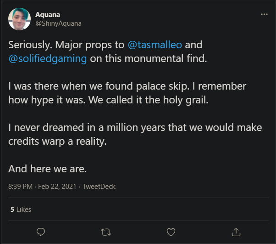This screenshot has width=276, height=244.
Task: Click Aquana's profile avatar picture
Action: (x=19, y=19)
